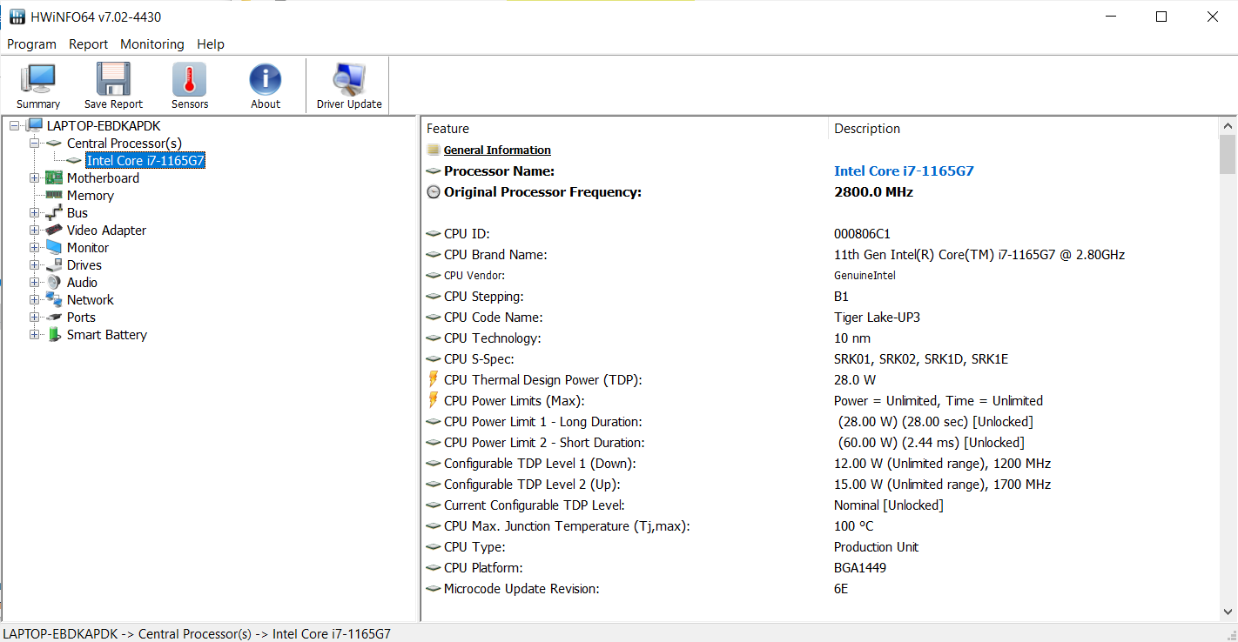The width and height of the screenshot is (1238, 642).
Task: Click the About info icon
Action: point(266,79)
